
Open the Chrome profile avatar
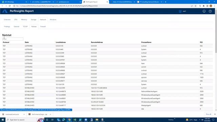[211, 6]
